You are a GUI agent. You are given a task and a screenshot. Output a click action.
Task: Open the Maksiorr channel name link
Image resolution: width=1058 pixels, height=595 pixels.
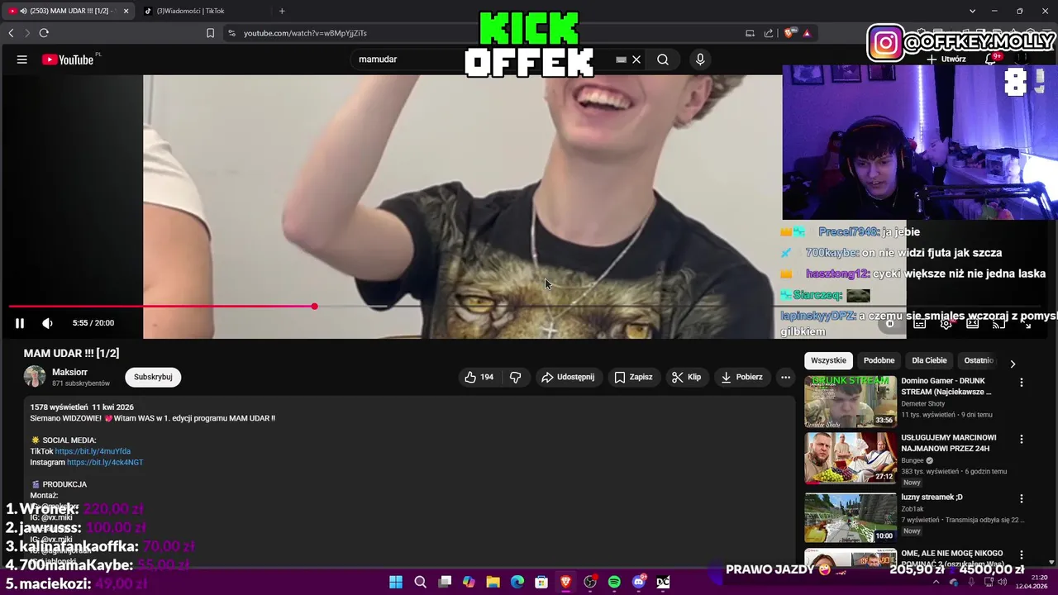[x=69, y=373]
